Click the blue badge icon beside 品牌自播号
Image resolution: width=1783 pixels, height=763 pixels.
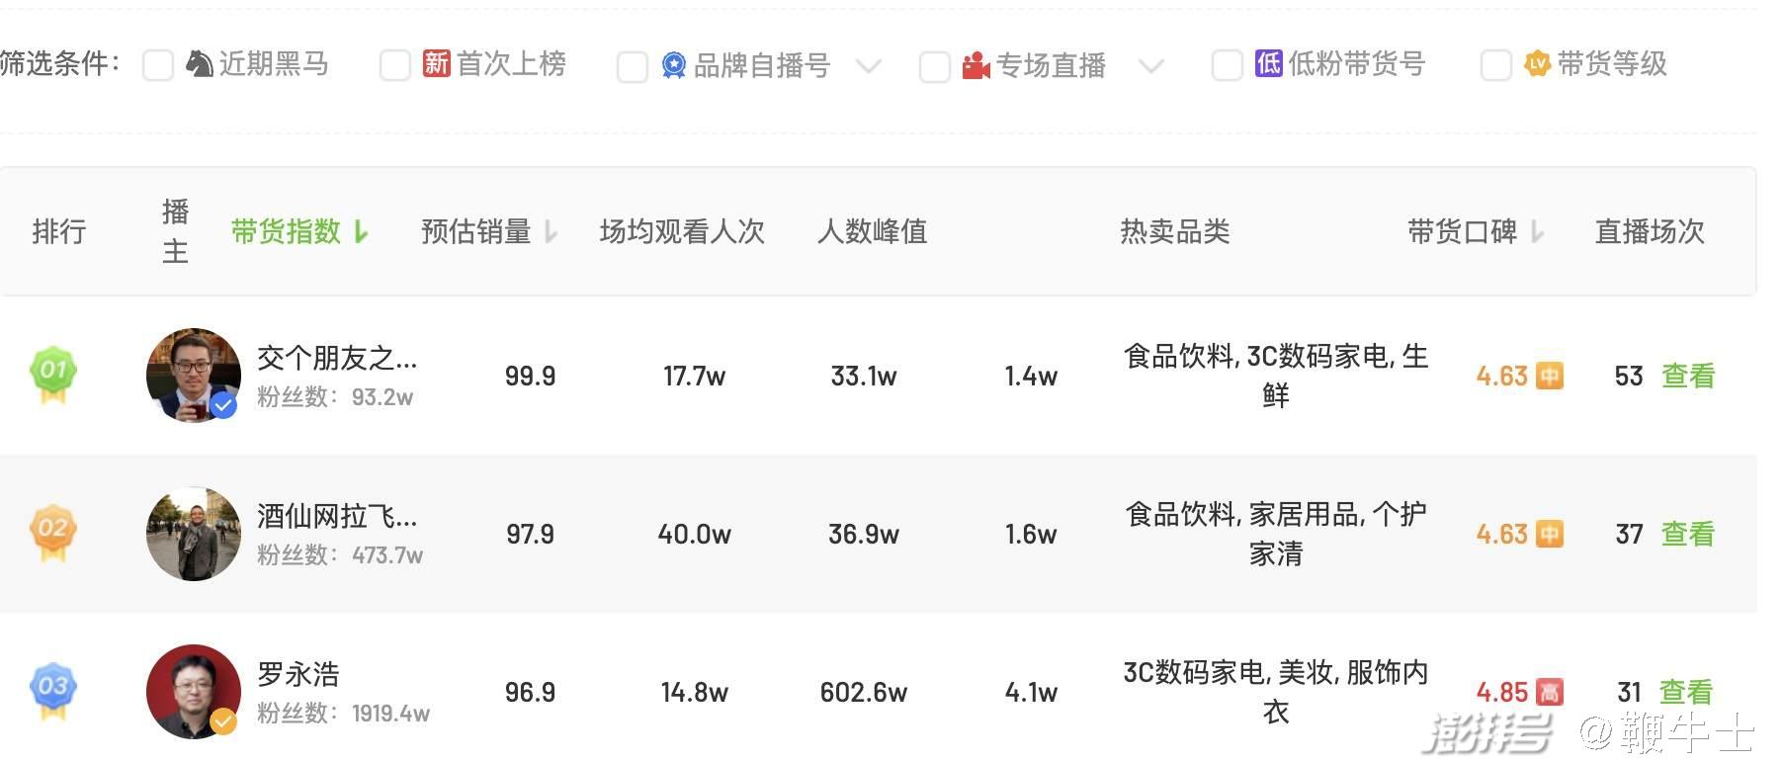pyautogui.click(x=674, y=65)
